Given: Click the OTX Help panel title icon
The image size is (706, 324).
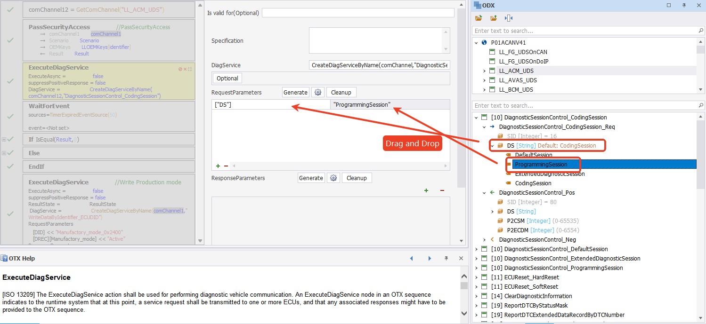Looking at the screenshot, I should click(4, 258).
